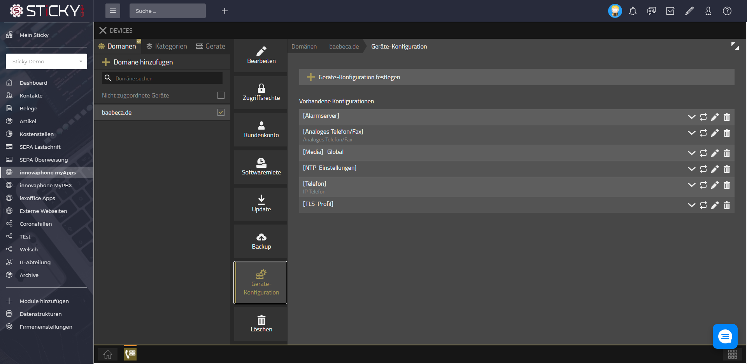Click the Domänen breadcrumb
747x364 pixels.
[304, 47]
